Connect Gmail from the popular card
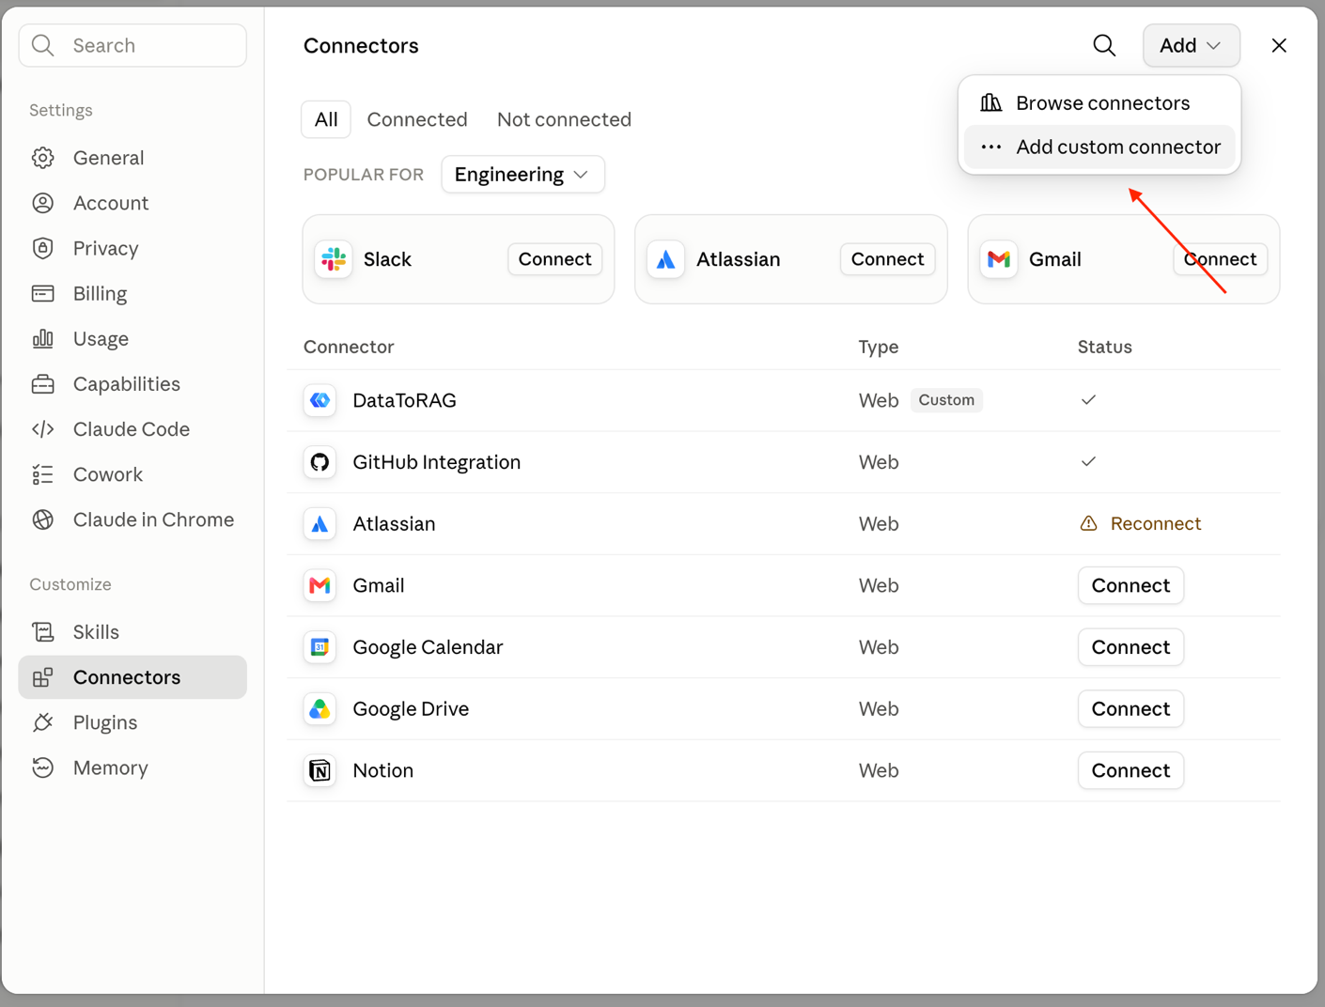The image size is (1325, 1007). coord(1220,259)
